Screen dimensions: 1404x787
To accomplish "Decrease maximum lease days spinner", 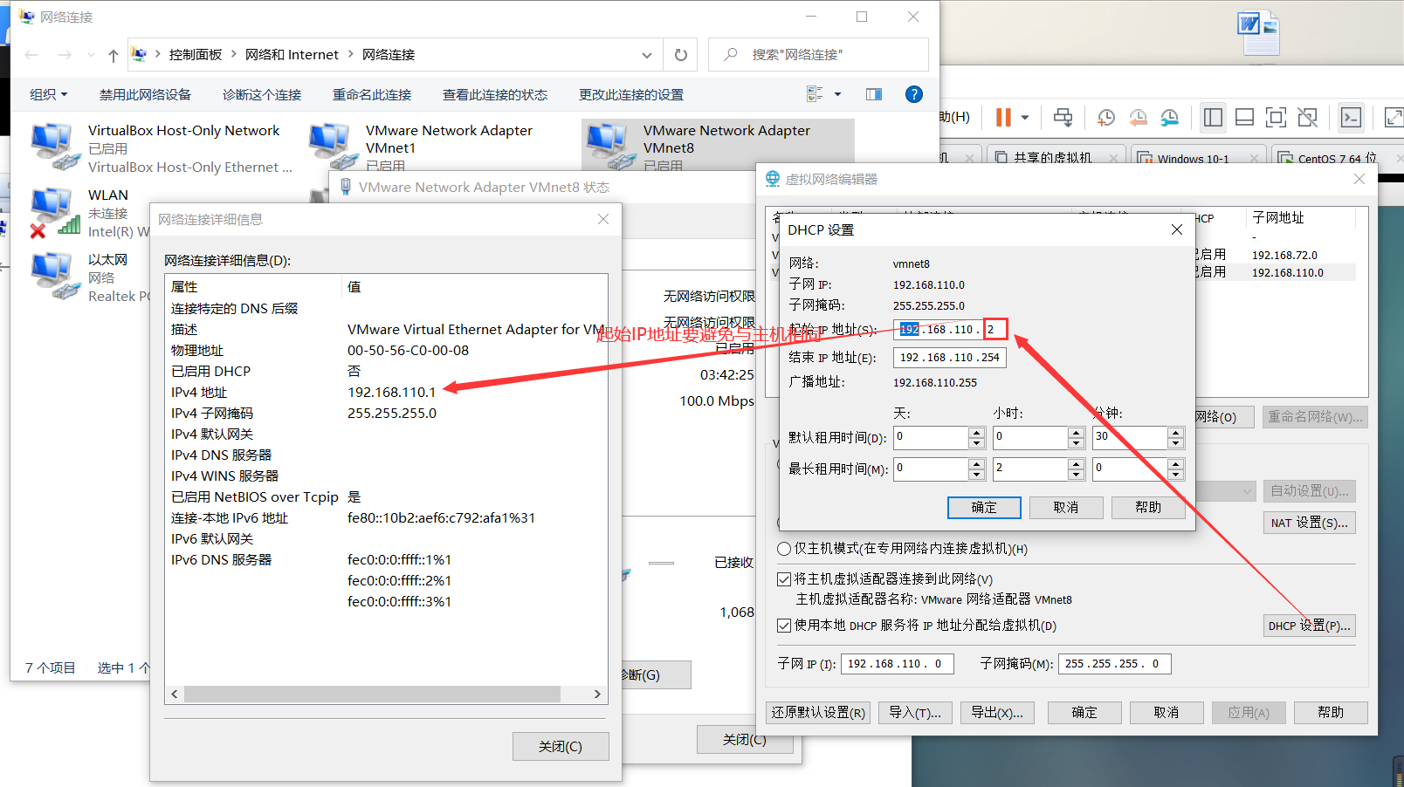I will click(x=977, y=474).
